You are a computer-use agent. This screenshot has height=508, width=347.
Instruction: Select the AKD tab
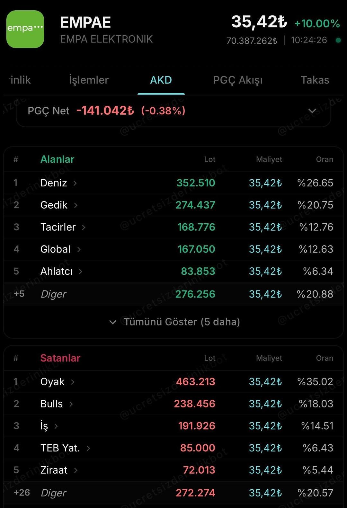point(161,80)
